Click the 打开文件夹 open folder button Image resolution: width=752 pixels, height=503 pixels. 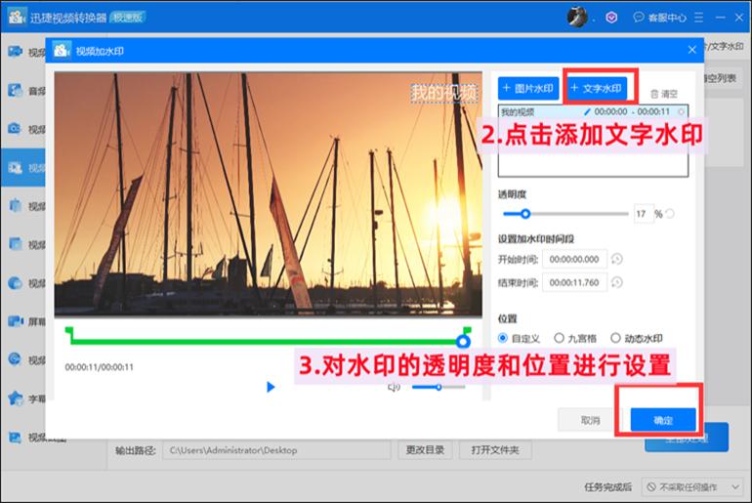pyautogui.click(x=495, y=450)
